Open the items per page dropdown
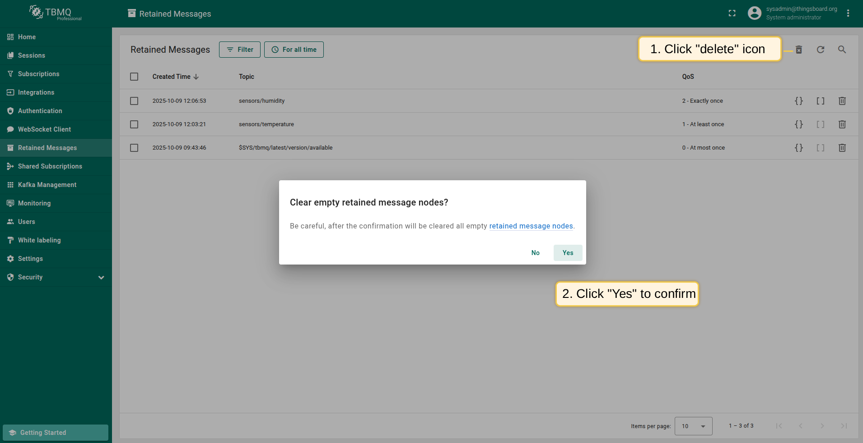The width and height of the screenshot is (863, 443). 693,426
